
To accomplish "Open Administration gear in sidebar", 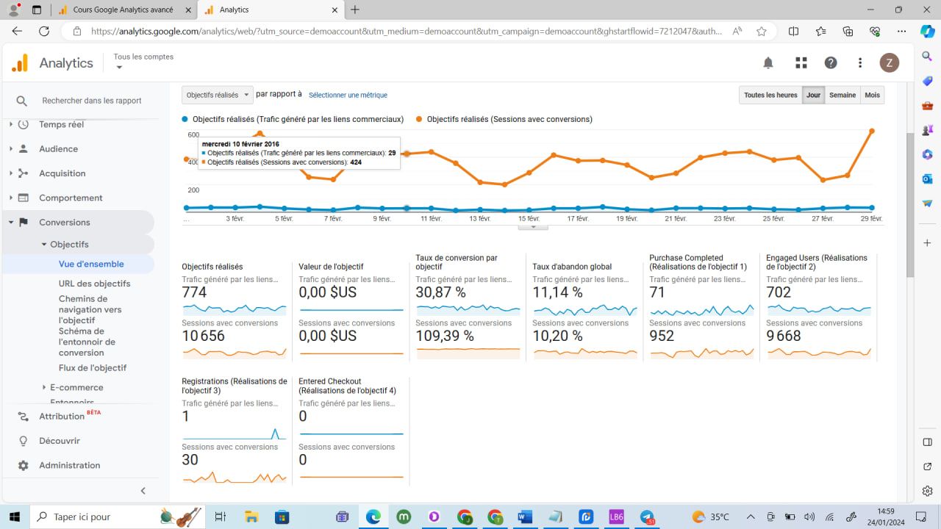I will (x=23, y=465).
